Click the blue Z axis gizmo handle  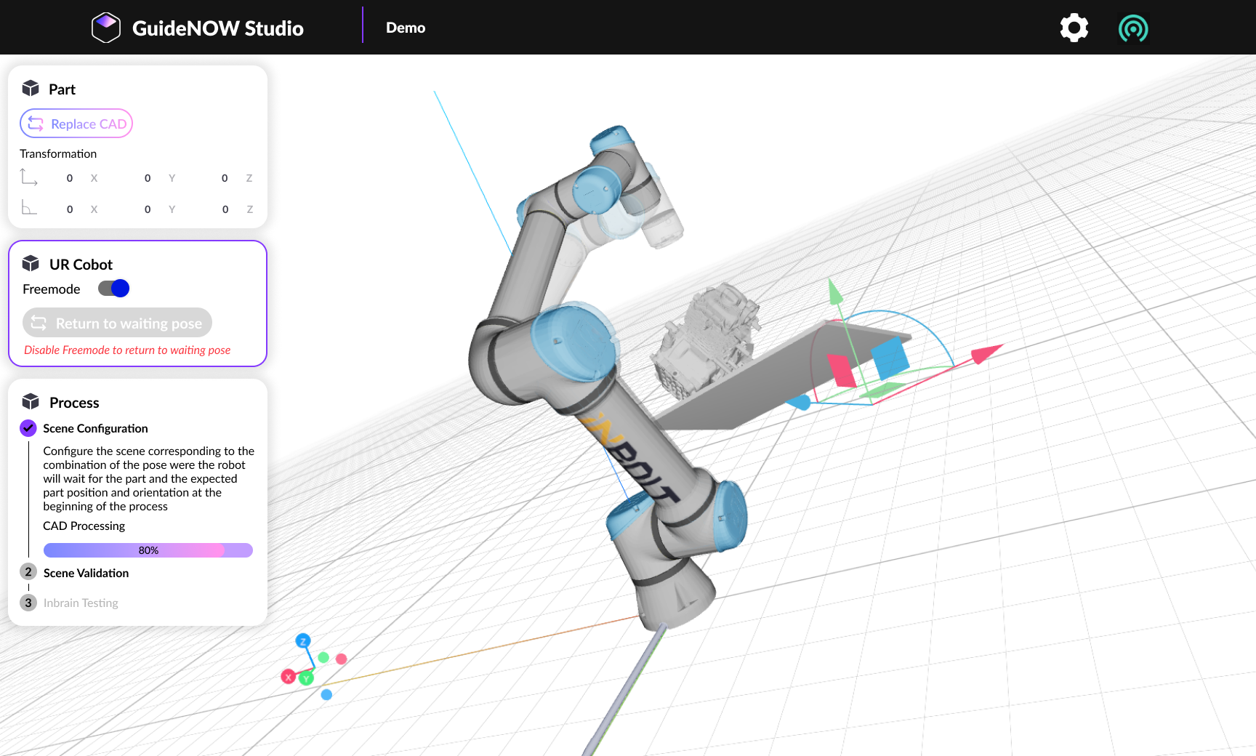point(303,640)
